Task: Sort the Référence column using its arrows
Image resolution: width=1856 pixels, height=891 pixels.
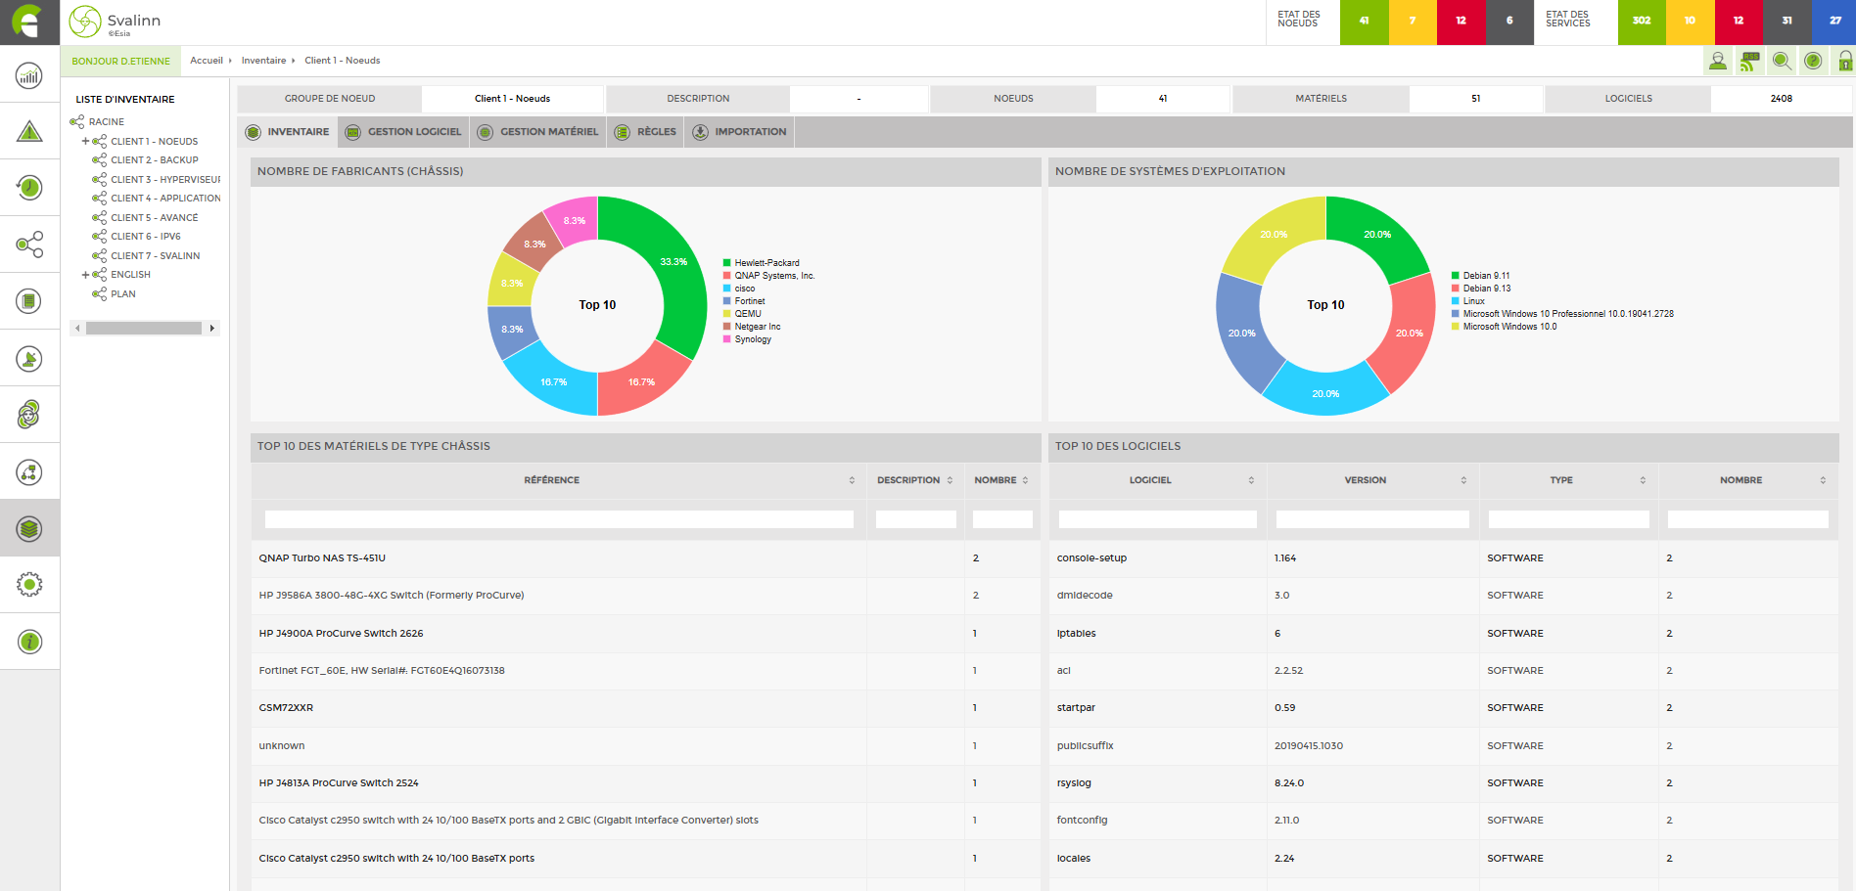Action: (x=852, y=480)
